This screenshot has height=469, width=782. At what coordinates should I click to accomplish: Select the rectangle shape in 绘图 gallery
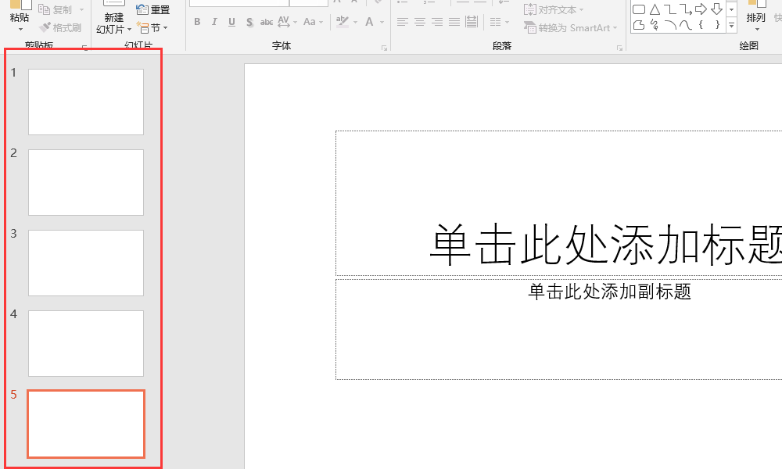click(x=638, y=9)
